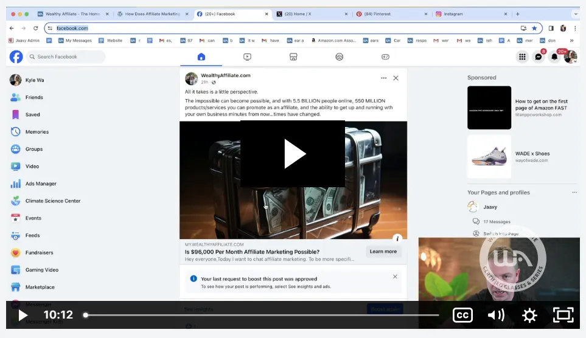Select the Jaaxy page
The height and width of the screenshot is (338, 586).
click(x=490, y=207)
